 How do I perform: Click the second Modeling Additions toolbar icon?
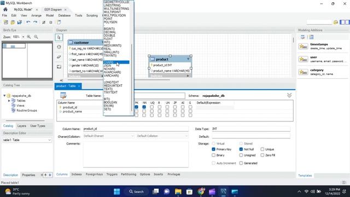pos(311,37)
